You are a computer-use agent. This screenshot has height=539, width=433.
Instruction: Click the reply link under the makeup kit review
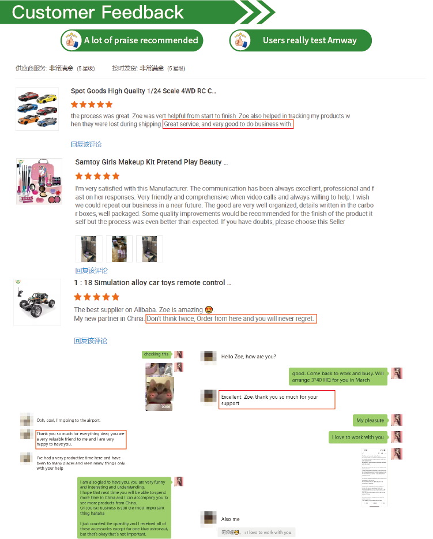tap(91, 271)
